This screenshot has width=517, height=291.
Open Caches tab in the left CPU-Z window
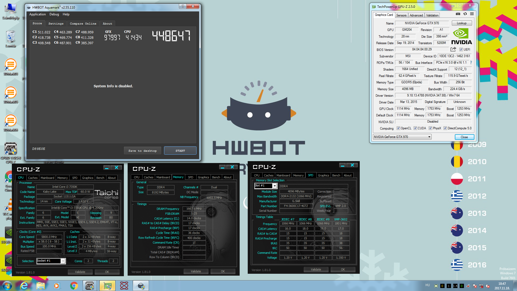click(x=33, y=178)
